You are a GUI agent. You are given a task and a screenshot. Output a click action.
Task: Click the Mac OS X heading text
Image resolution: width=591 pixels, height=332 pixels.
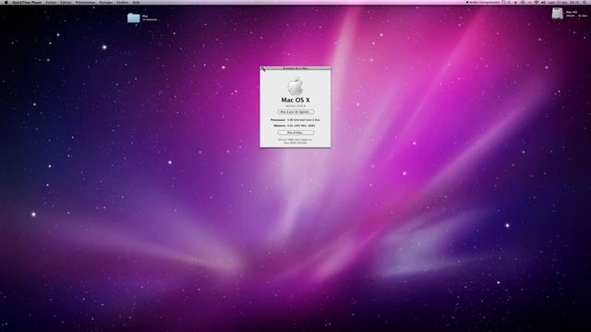(295, 101)
